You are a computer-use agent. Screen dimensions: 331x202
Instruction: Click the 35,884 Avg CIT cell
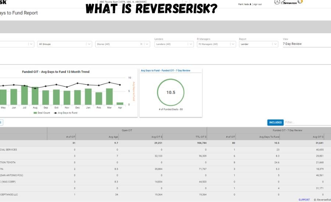click(x=158, y=169)
